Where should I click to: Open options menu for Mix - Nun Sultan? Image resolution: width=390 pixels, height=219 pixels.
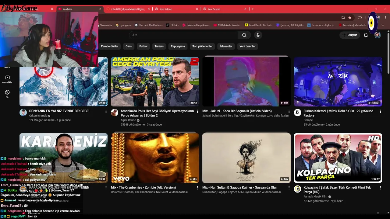pos(289,188)
